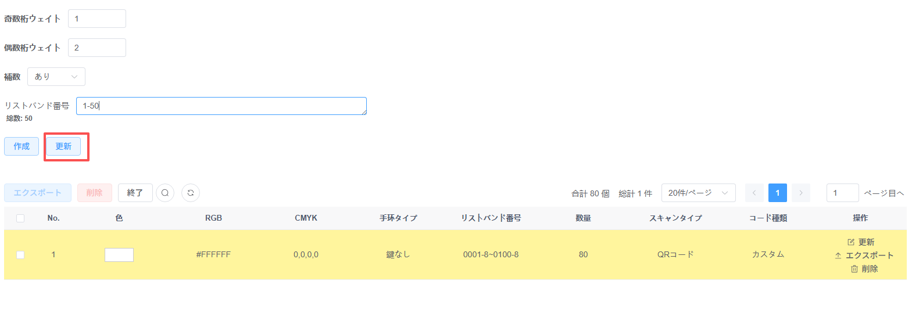Click the page jump number input

point(842,193)
